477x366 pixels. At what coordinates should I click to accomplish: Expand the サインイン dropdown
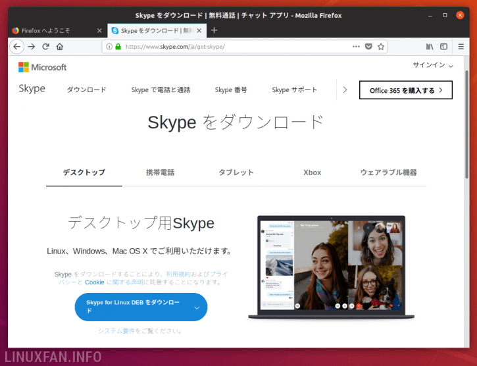[433, 65]
